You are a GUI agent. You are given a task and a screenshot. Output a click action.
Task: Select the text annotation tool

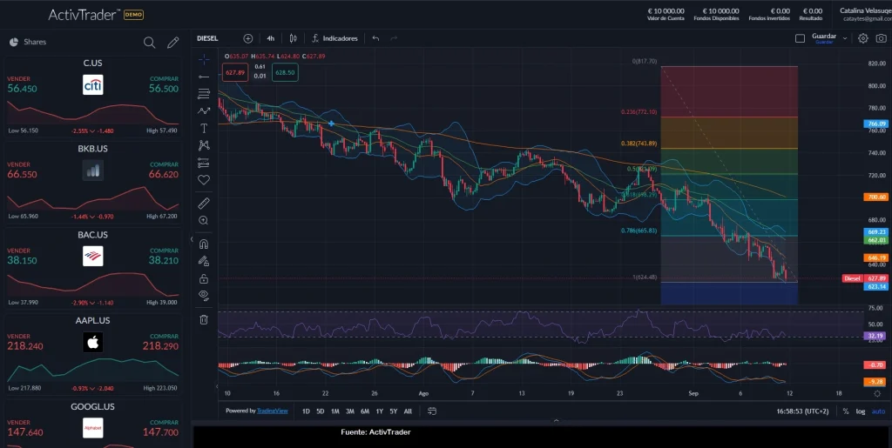coord(204,128)
